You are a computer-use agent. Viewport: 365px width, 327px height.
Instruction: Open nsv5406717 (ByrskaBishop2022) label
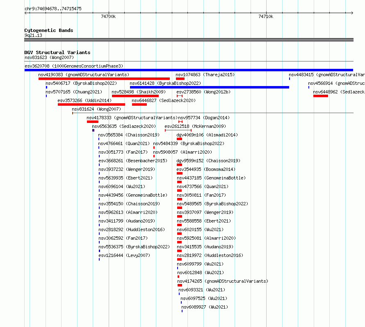tap(81, 83)
